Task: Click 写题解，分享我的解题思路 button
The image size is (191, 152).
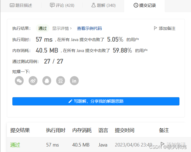Action: 96,101
